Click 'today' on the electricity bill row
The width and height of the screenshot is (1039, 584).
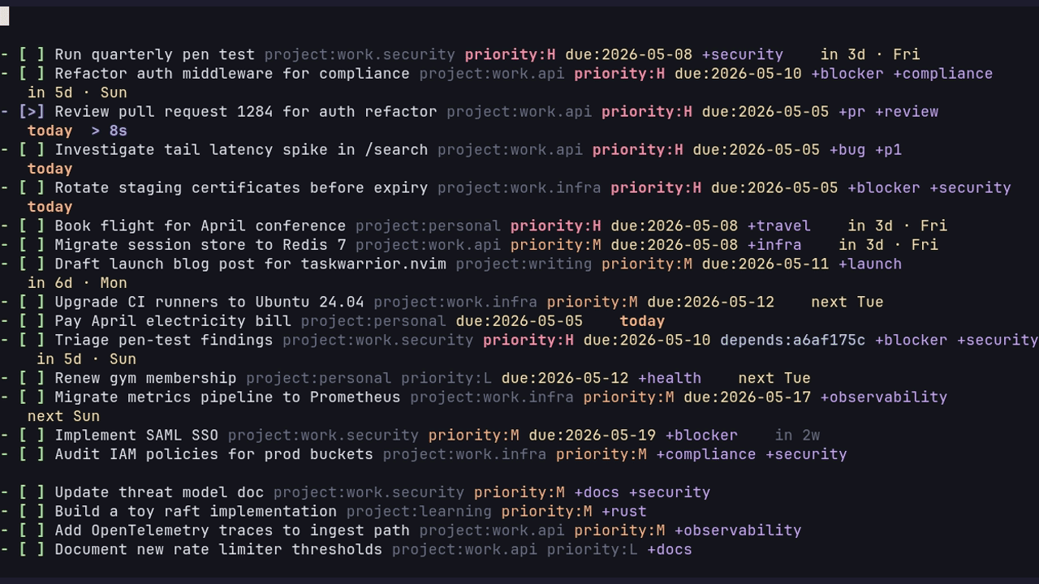(x=642, y=321)
